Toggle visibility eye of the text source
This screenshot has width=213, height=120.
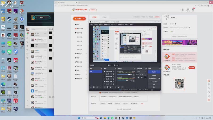point(111,71)
